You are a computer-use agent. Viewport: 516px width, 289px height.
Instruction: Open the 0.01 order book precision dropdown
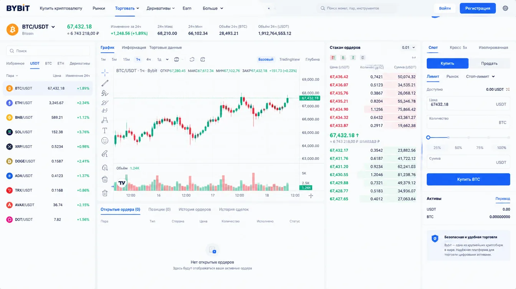(x=408, y=48)
